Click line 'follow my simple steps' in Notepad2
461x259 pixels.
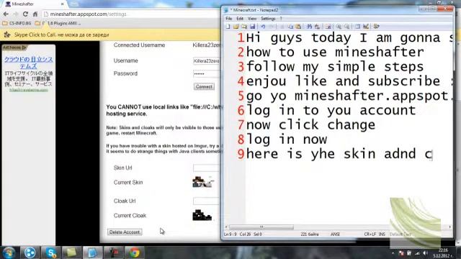(x=335, y=67)
